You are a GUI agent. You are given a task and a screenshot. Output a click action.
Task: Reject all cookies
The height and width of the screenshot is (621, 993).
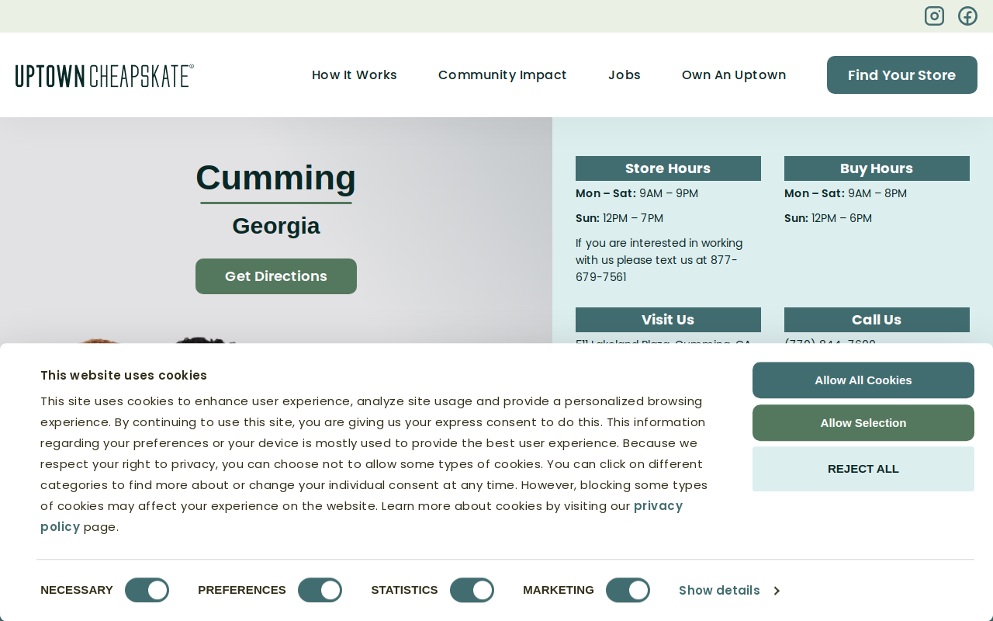coord(863,469)
